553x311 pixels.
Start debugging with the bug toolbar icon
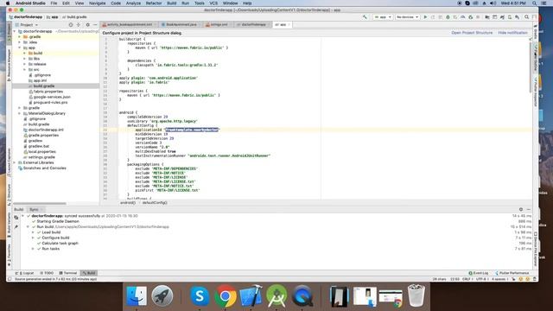tap(448, 17)
